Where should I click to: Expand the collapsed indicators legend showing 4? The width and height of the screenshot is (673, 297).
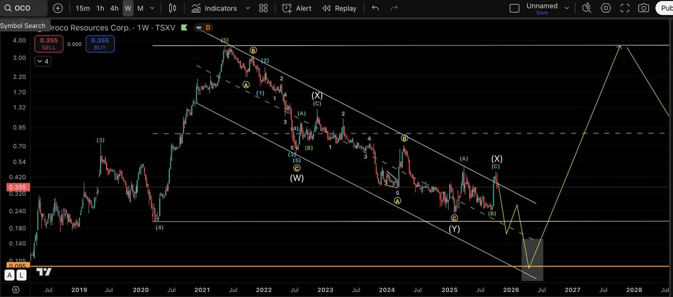click(43, 62)
